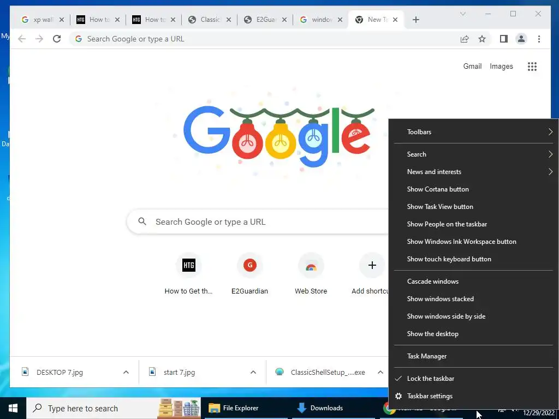The height and width of the screenshot is (419, 559).
Task: Click the Google holiday lights doodle
Action: coord(279,136)
